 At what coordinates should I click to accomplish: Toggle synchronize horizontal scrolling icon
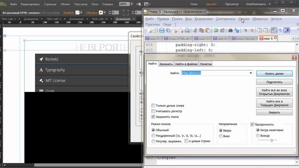[x=266, y=30]
